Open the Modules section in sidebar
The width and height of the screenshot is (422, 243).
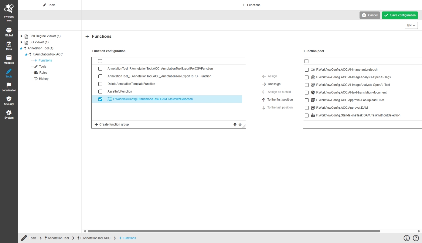[9, 60]
